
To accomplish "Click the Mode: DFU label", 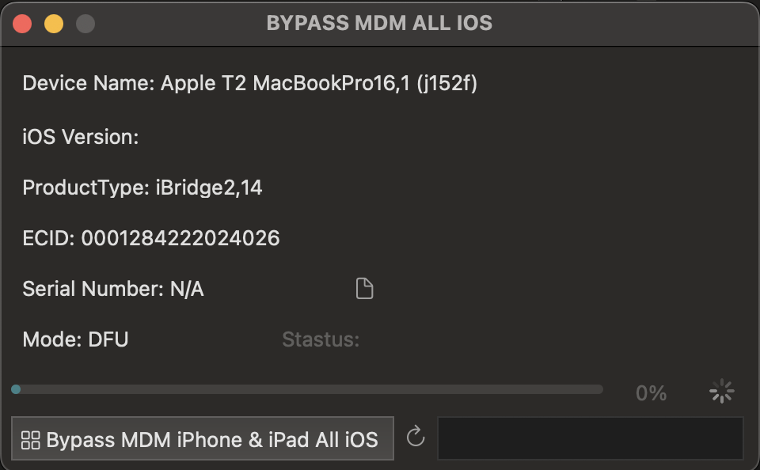I will 76,339.
